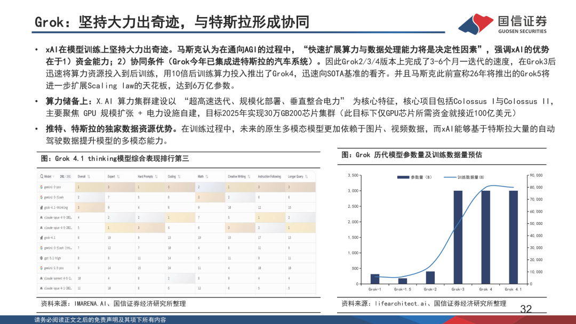Click the OpenAI icon beside gpt-5.1-high
This screenshot has height=324, width=576.
click(x=41, y=258)
